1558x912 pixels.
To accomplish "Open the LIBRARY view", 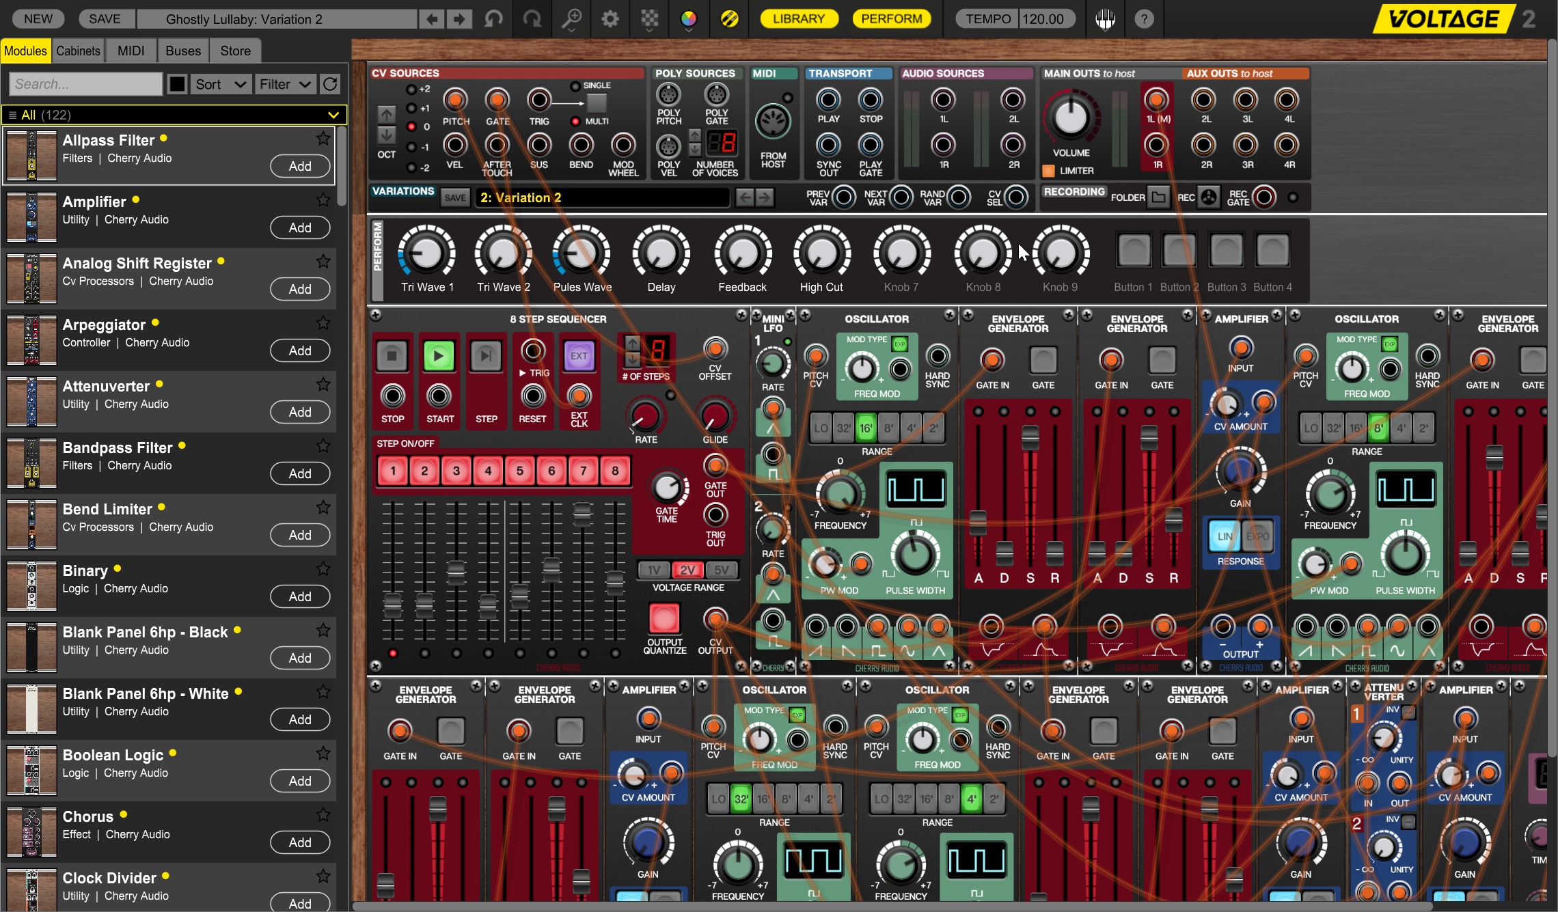I will (x=799, y=19).
